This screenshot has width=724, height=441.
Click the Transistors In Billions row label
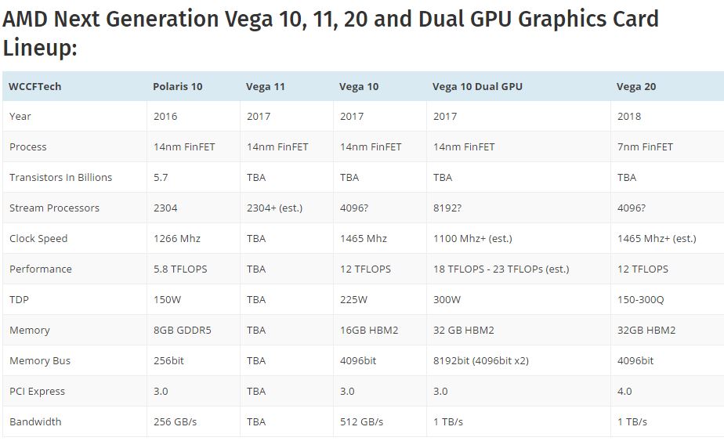click(x=60, y=177)
